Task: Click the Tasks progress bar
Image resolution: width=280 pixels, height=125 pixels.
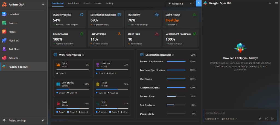Action: 112,89
